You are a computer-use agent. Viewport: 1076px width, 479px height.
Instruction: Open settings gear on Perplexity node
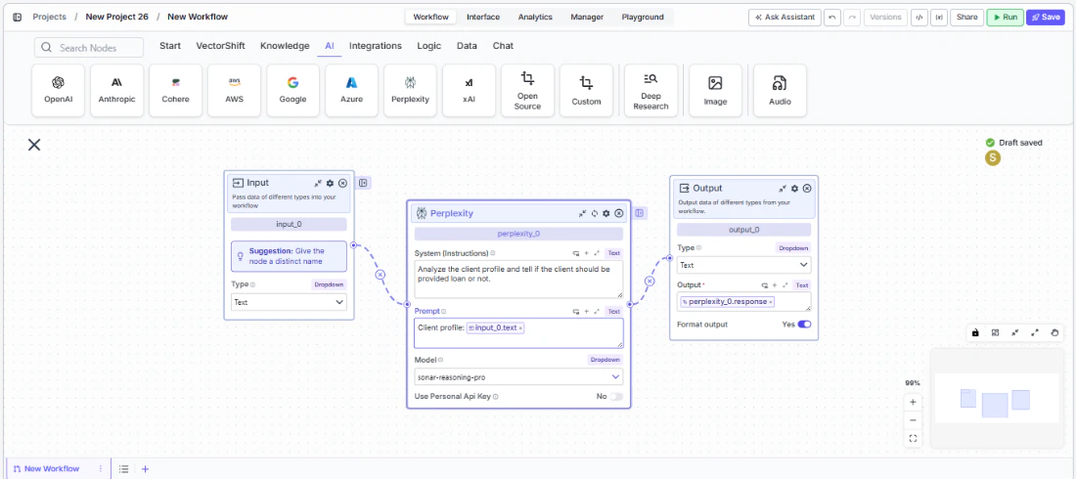605,213
